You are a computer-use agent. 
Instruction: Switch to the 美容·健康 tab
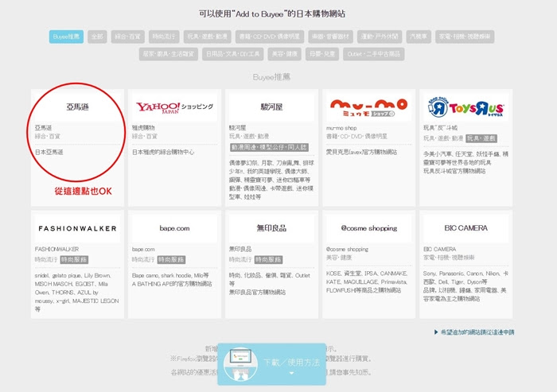[285, 54]
